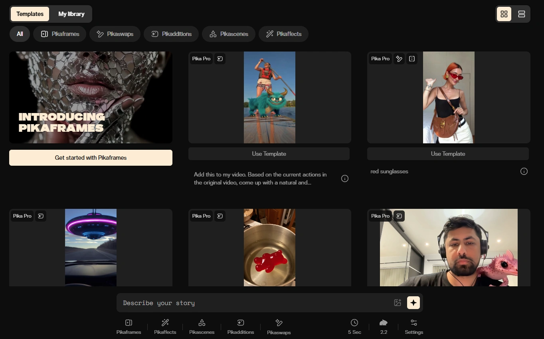Click "Get started with Pikaframes" button

coord(91,158)
